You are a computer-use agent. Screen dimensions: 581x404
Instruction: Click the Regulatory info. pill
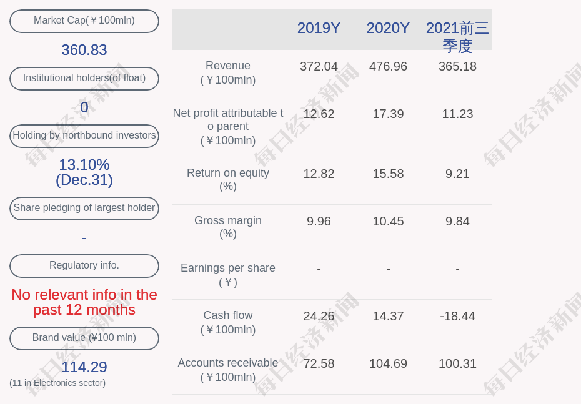[x=84, y=265]
